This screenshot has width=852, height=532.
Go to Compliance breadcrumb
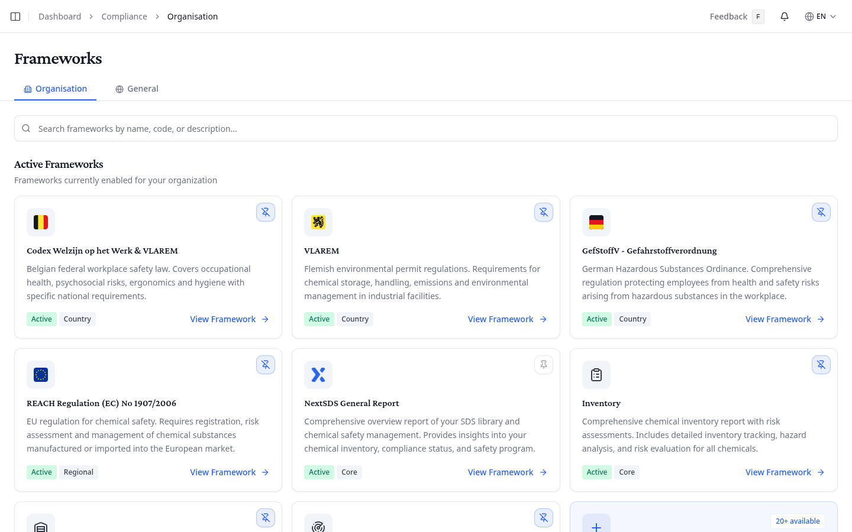pyautogui.click(x=124, y=17)
